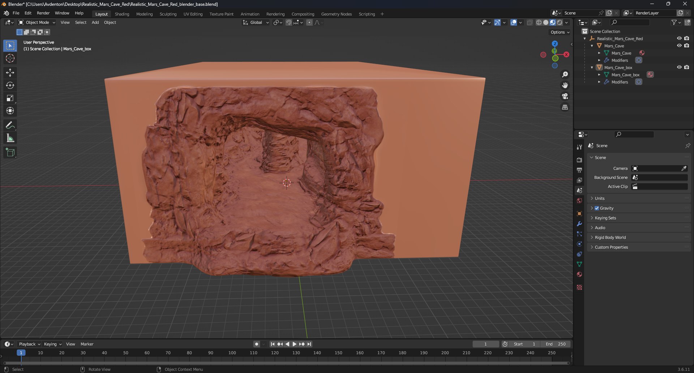Toggle eye visibility for Mars_Cave object
694x373 pixels.
click(x=679, y=46)
